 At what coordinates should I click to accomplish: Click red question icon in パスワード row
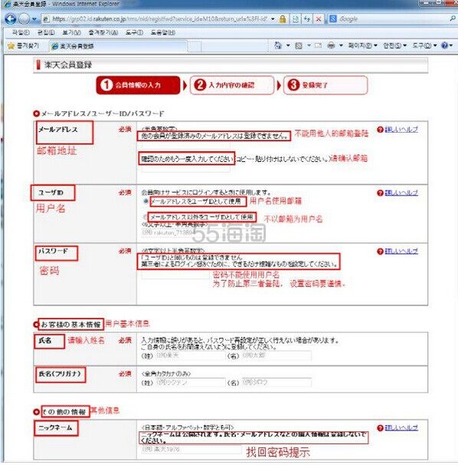[381, 252]
